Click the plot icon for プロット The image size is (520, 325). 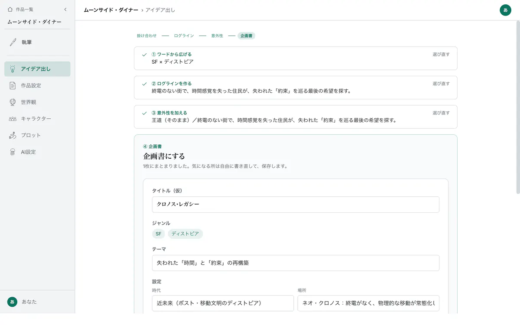(13, 135)
